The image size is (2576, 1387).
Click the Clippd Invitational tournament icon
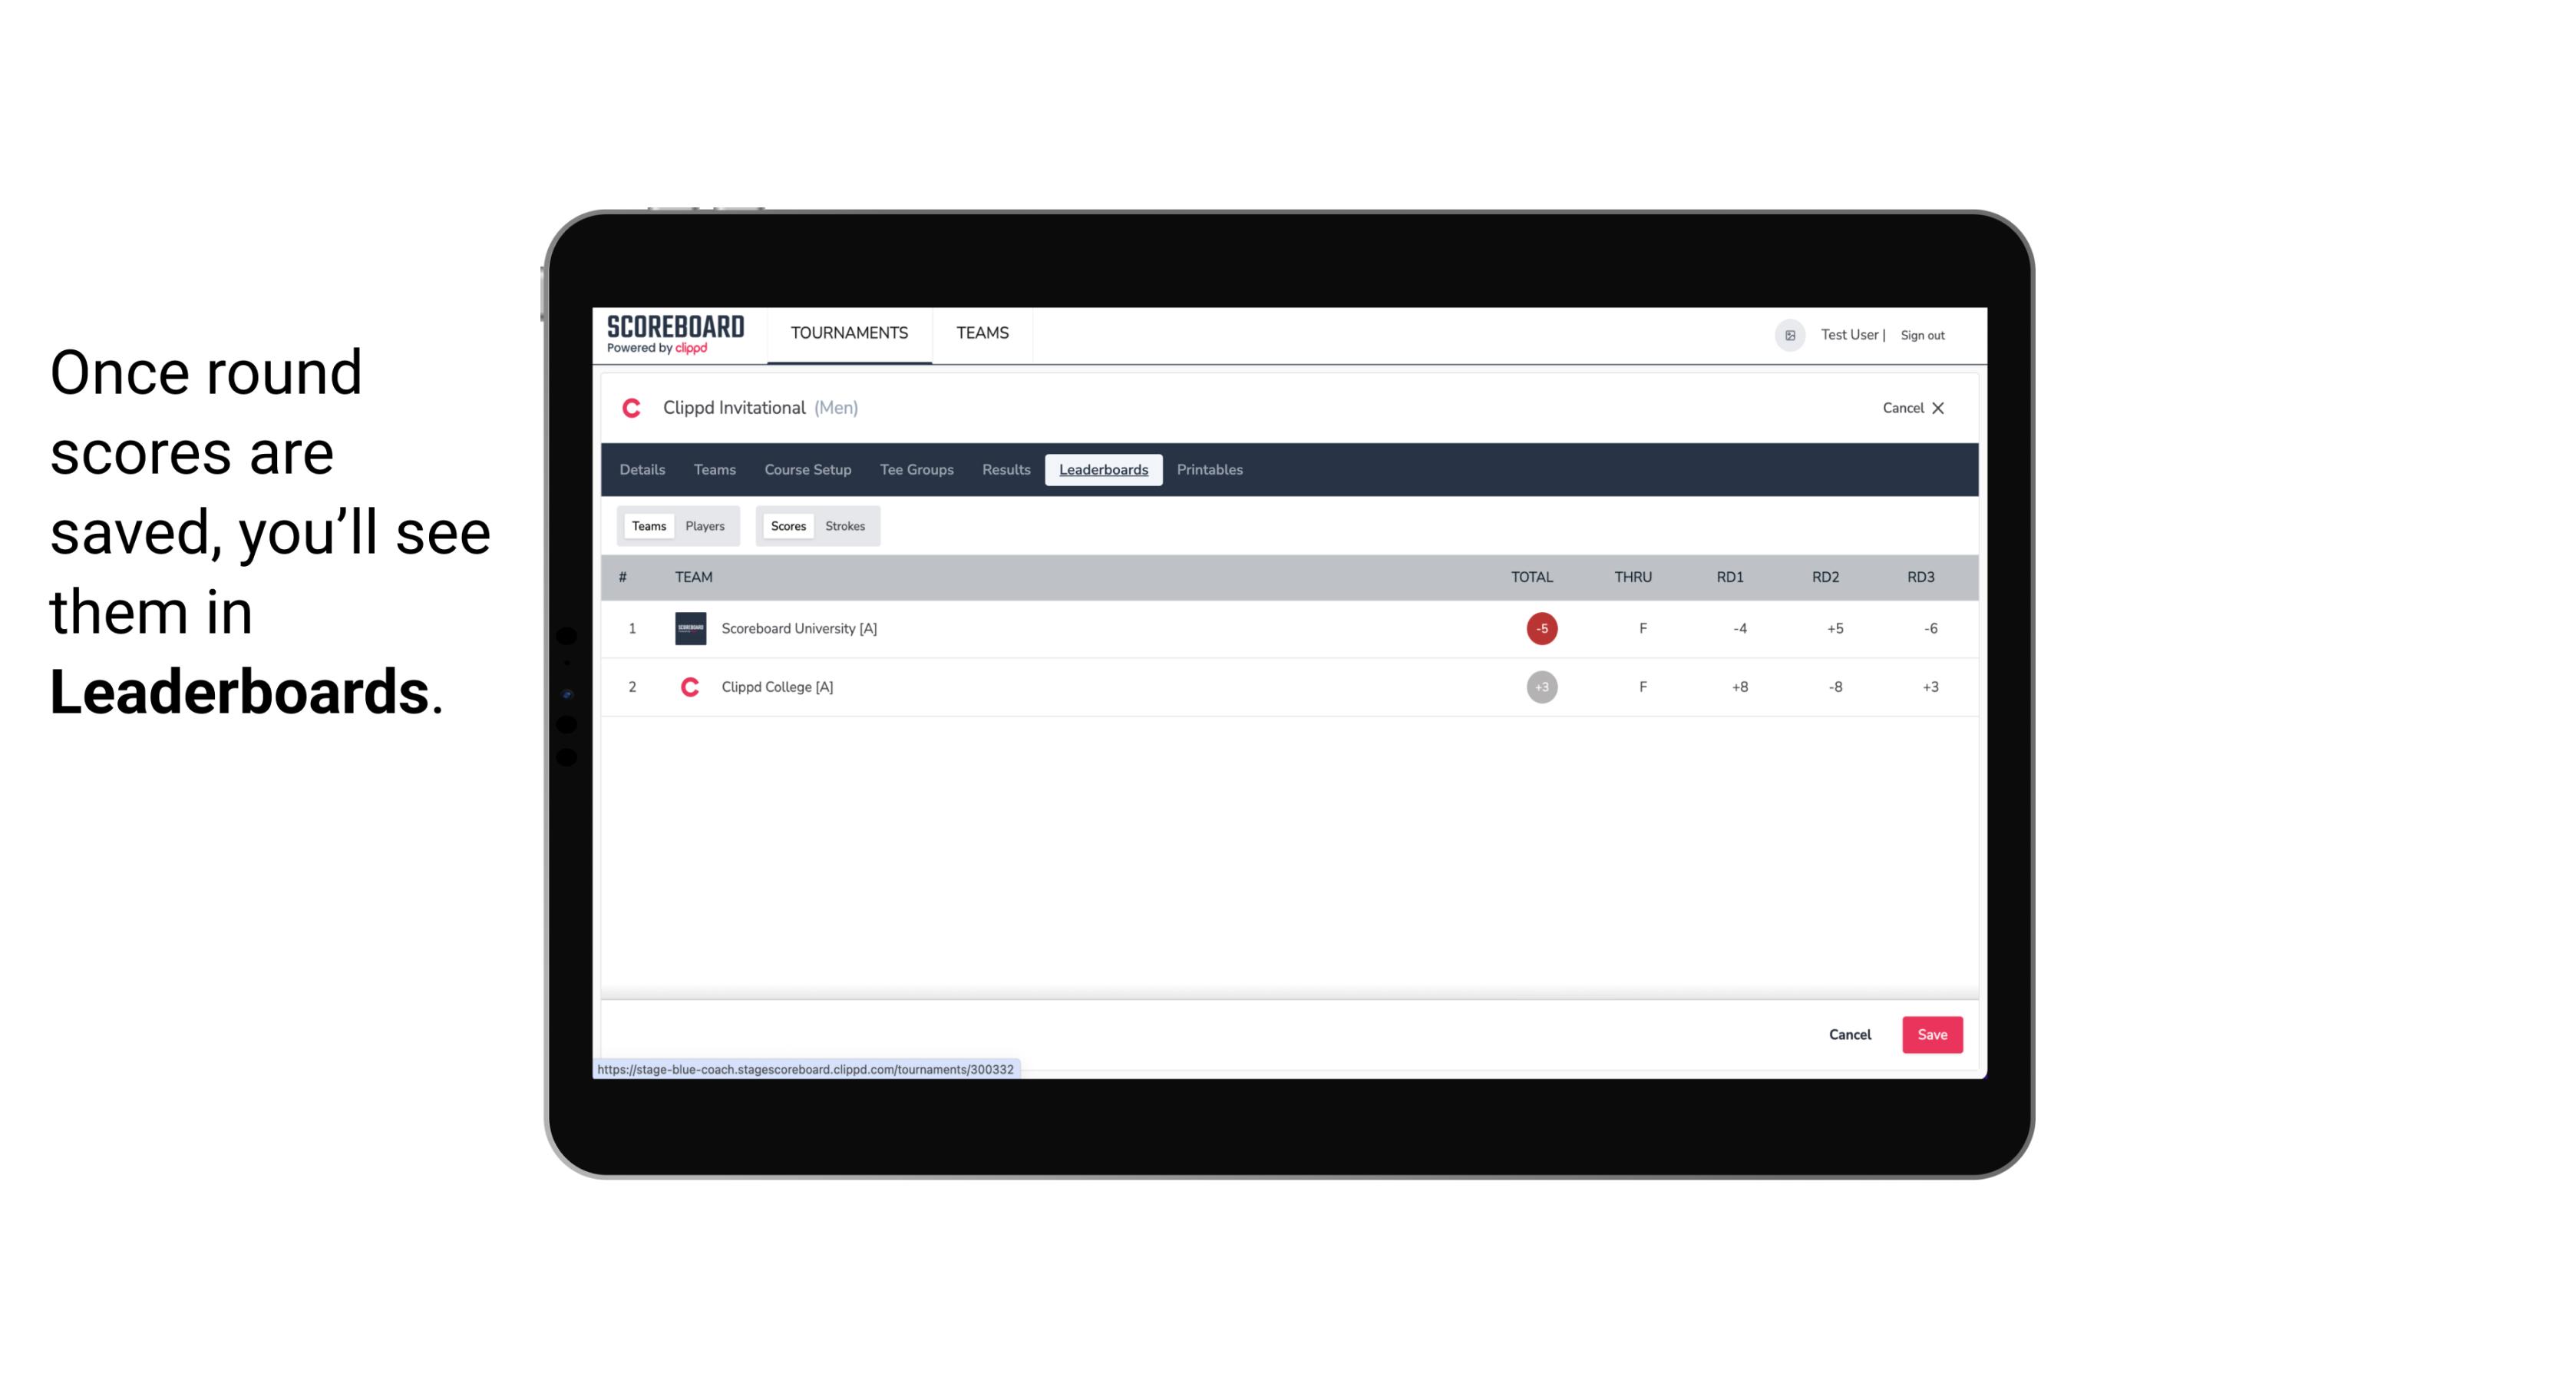pos(635,406)
